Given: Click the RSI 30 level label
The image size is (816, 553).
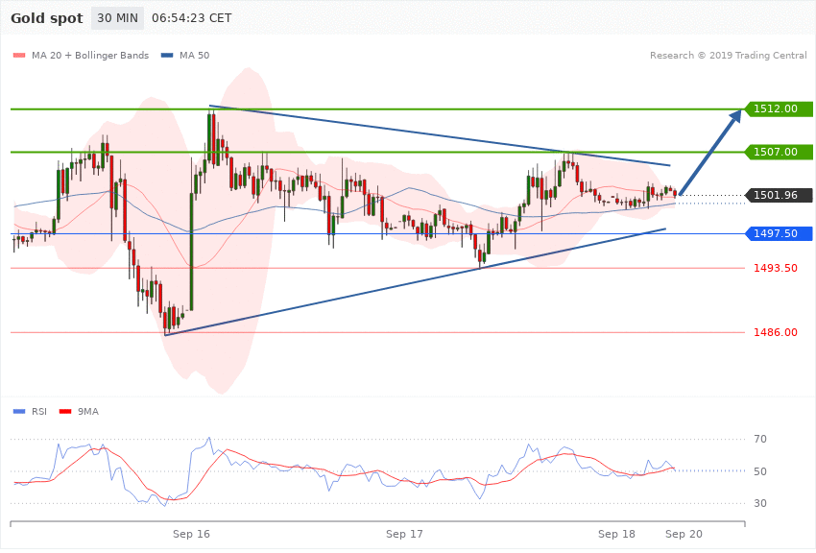Looking at the screenshot, I should point(760,503).
